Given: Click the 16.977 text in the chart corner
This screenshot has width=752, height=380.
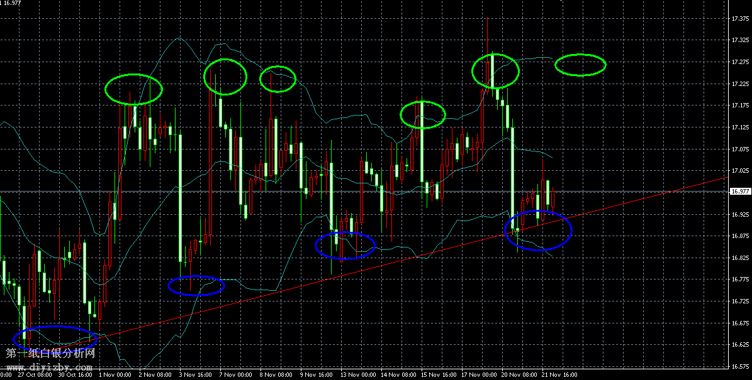Looking at the screenshot, I should click(12, 4).
